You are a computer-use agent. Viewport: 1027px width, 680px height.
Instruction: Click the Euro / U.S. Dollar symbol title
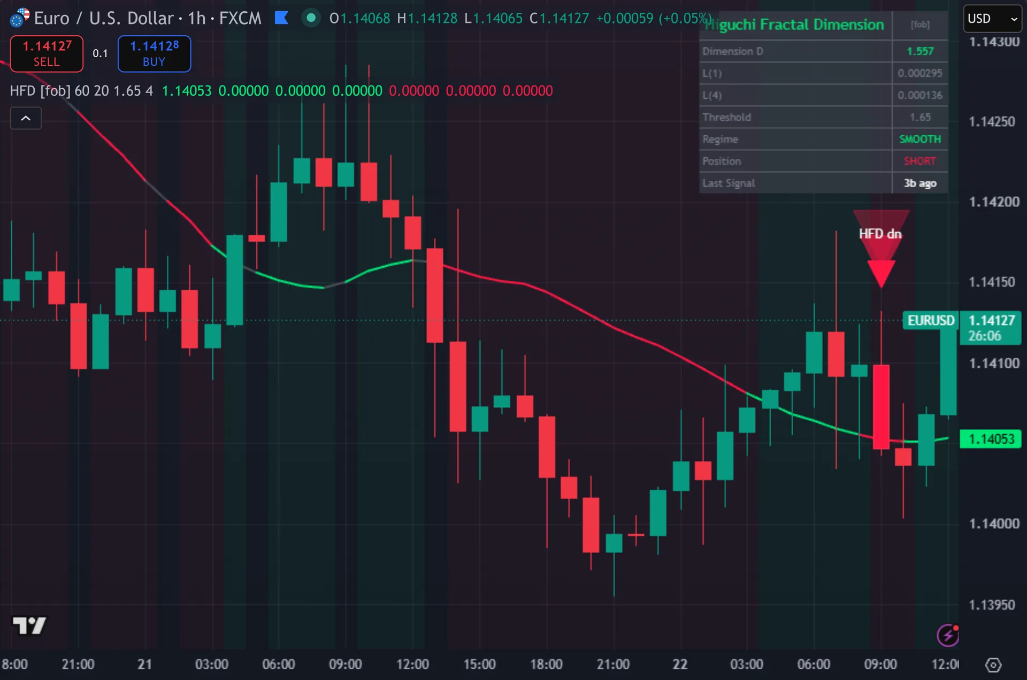coord(104,18)
